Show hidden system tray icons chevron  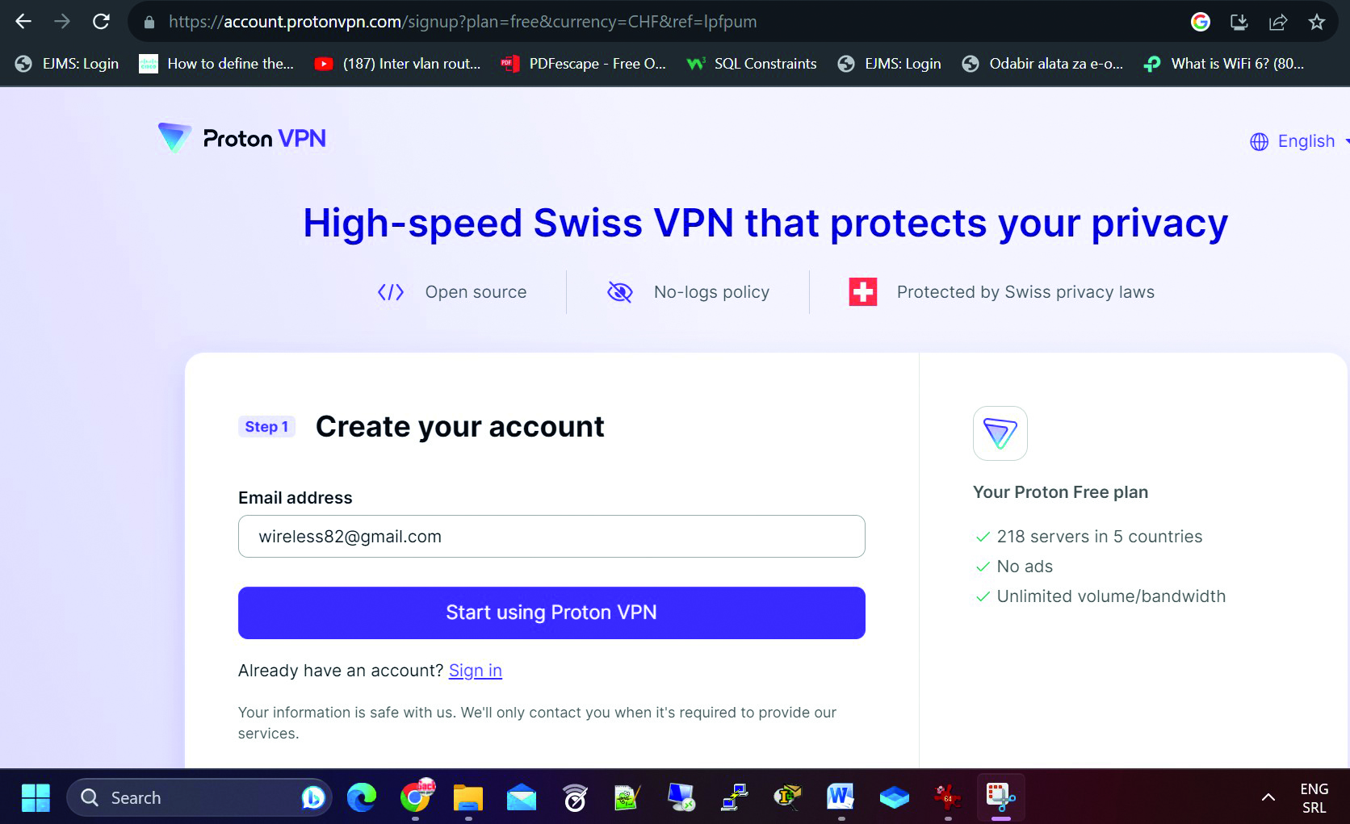(x=1268, y=797)
